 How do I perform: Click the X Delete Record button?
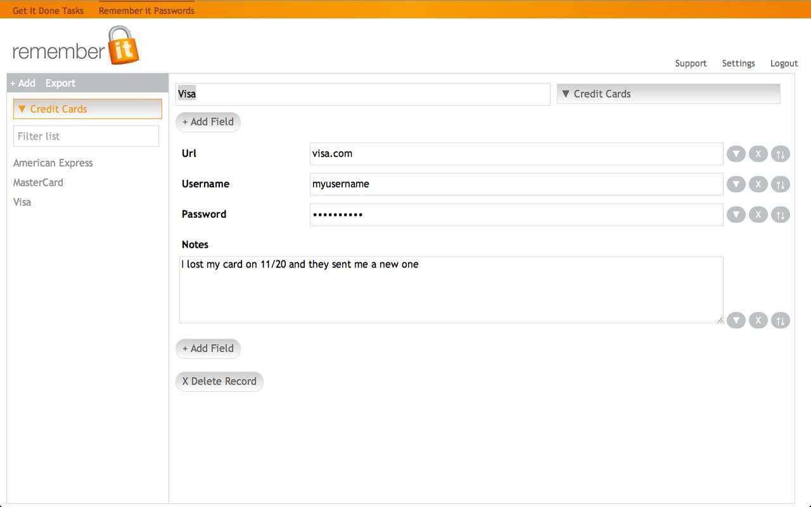coord(219,381)
